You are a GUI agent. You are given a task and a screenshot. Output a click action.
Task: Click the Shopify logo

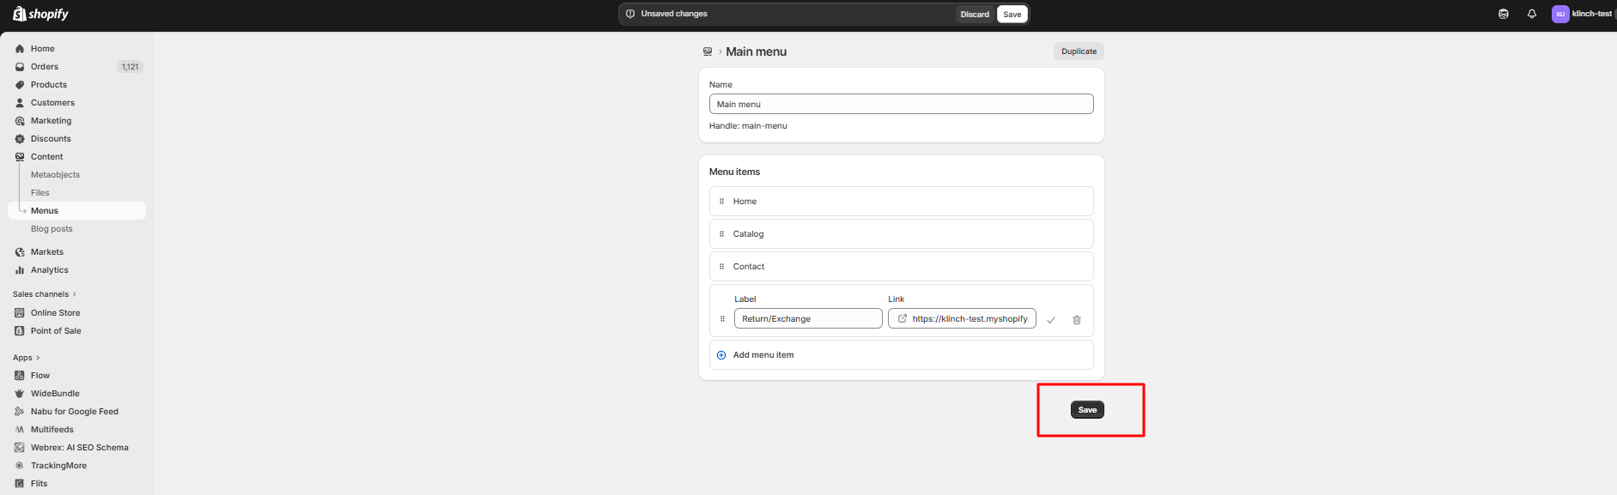point(40,14)
